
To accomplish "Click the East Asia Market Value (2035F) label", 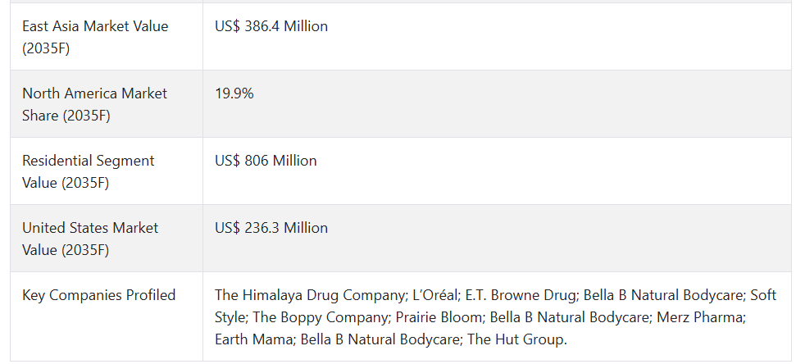I will pos(95,37).
